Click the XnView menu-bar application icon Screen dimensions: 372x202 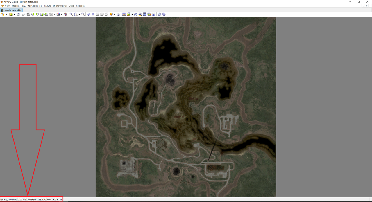click(x=2, y=6)
